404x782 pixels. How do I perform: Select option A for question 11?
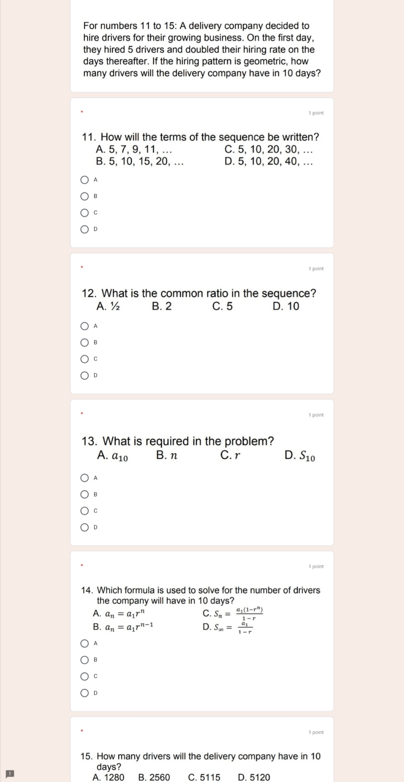[x=84, y=180]
